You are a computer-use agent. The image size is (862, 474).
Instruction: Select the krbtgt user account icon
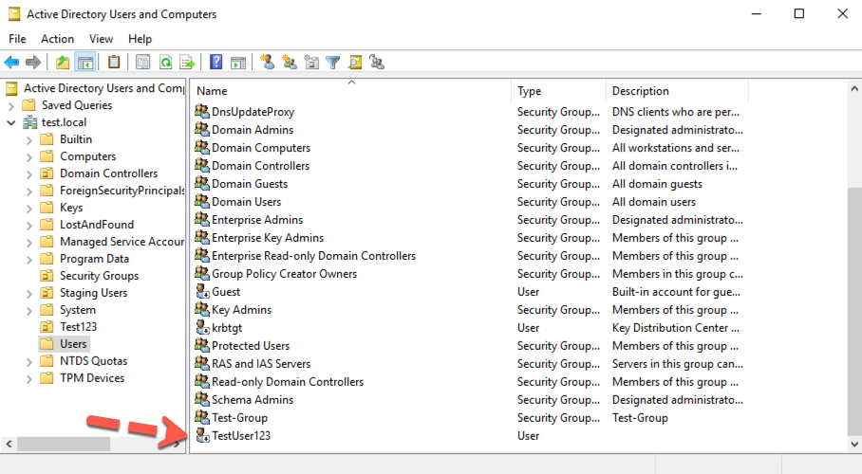(202, 327)
